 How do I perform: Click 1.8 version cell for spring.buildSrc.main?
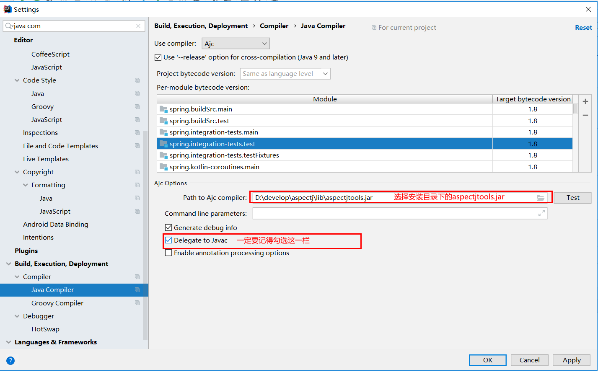(x=533, y=109)
